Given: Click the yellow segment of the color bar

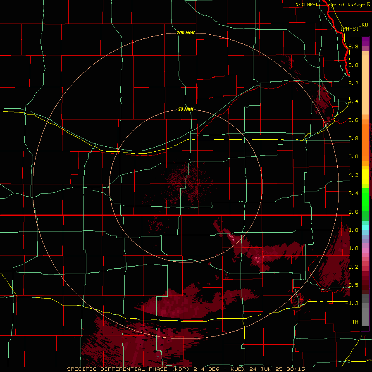Looking at the screenshot, I should [x=365, y=177].
